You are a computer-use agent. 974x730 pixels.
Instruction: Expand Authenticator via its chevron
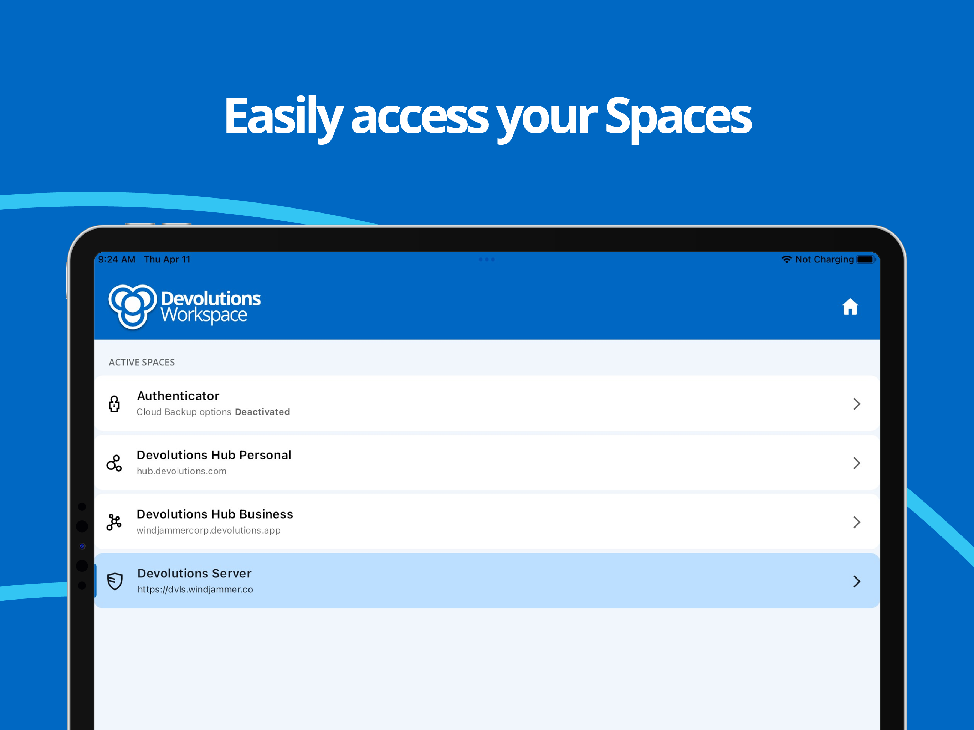tap(856, 404)
